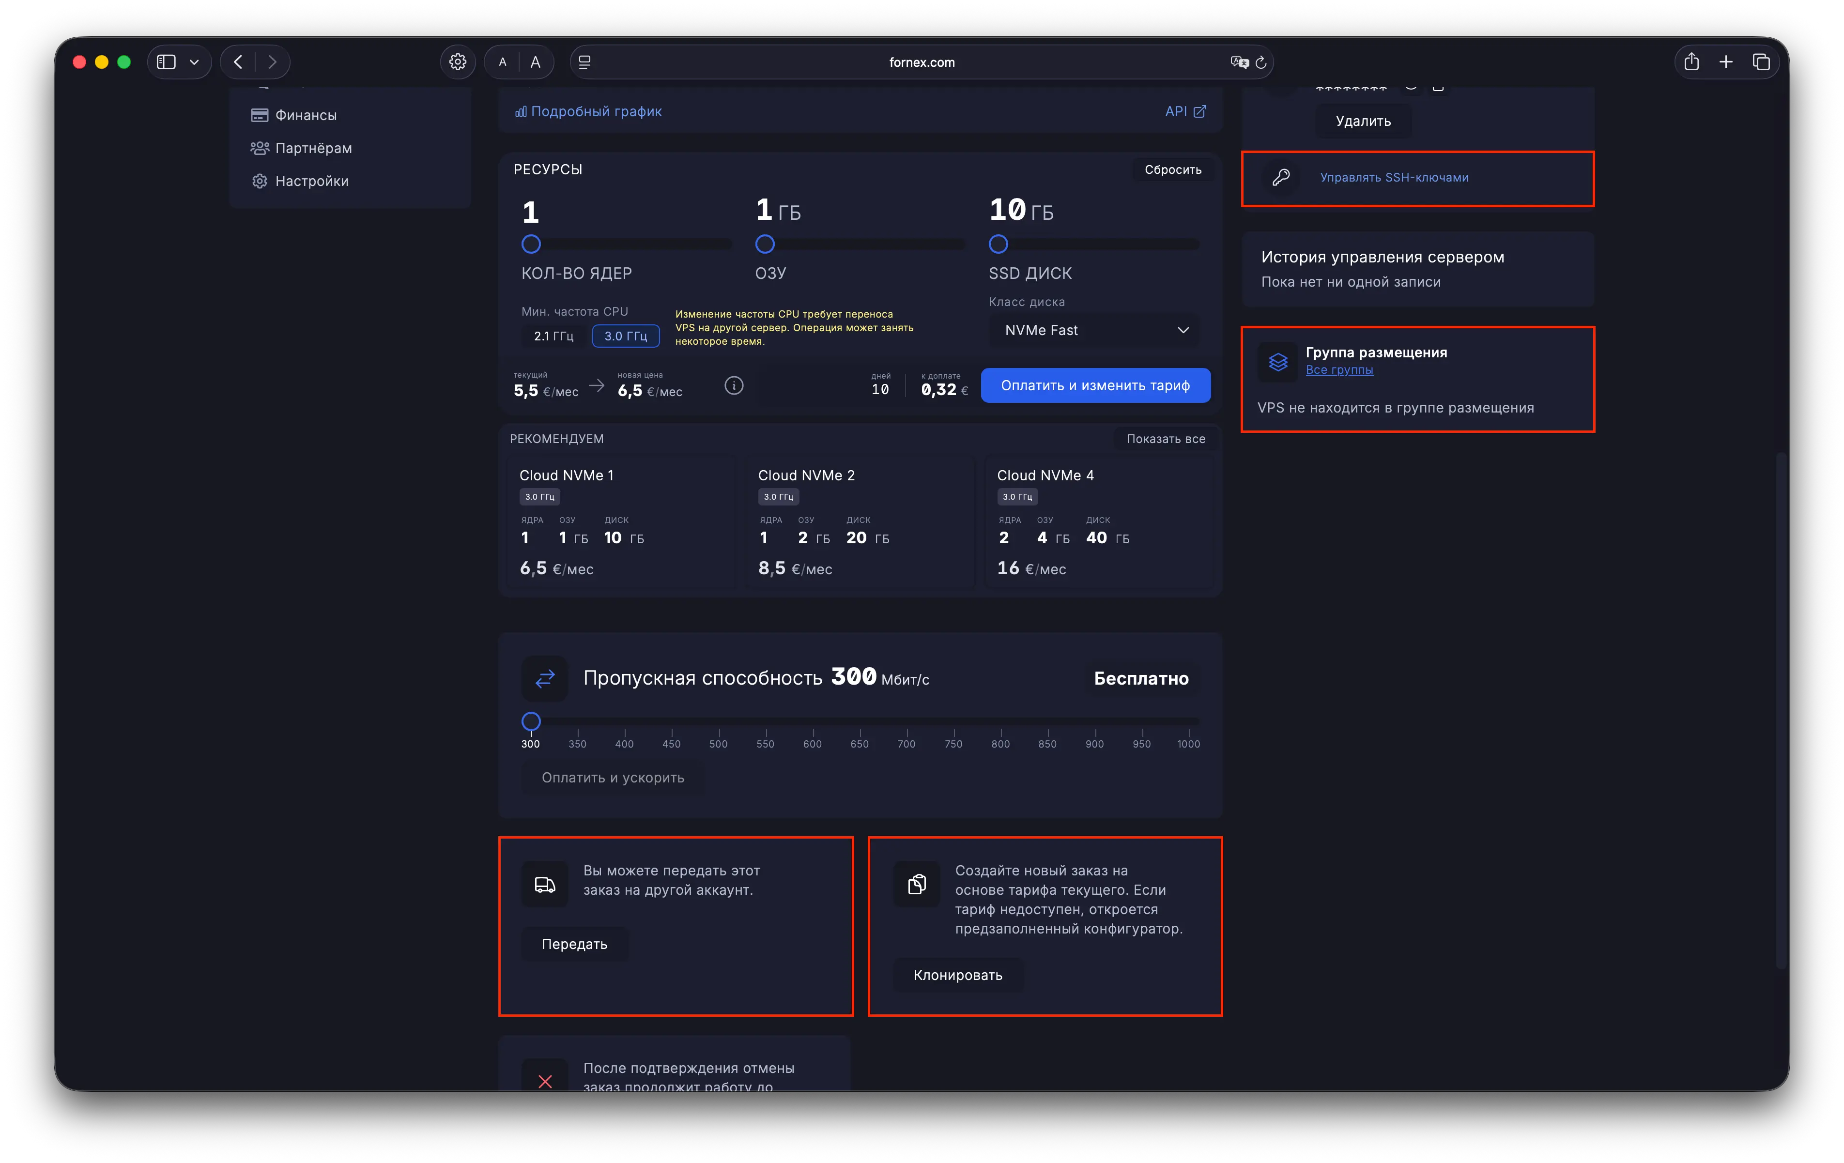1844x1163 pixels.
Task: Click the SSH key icon
Action: click(x=1280, y=177)
